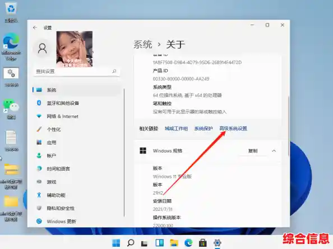Click the settings window vertical scrollbar
Viewport: 333px width, 249px height.
point(288,126)
